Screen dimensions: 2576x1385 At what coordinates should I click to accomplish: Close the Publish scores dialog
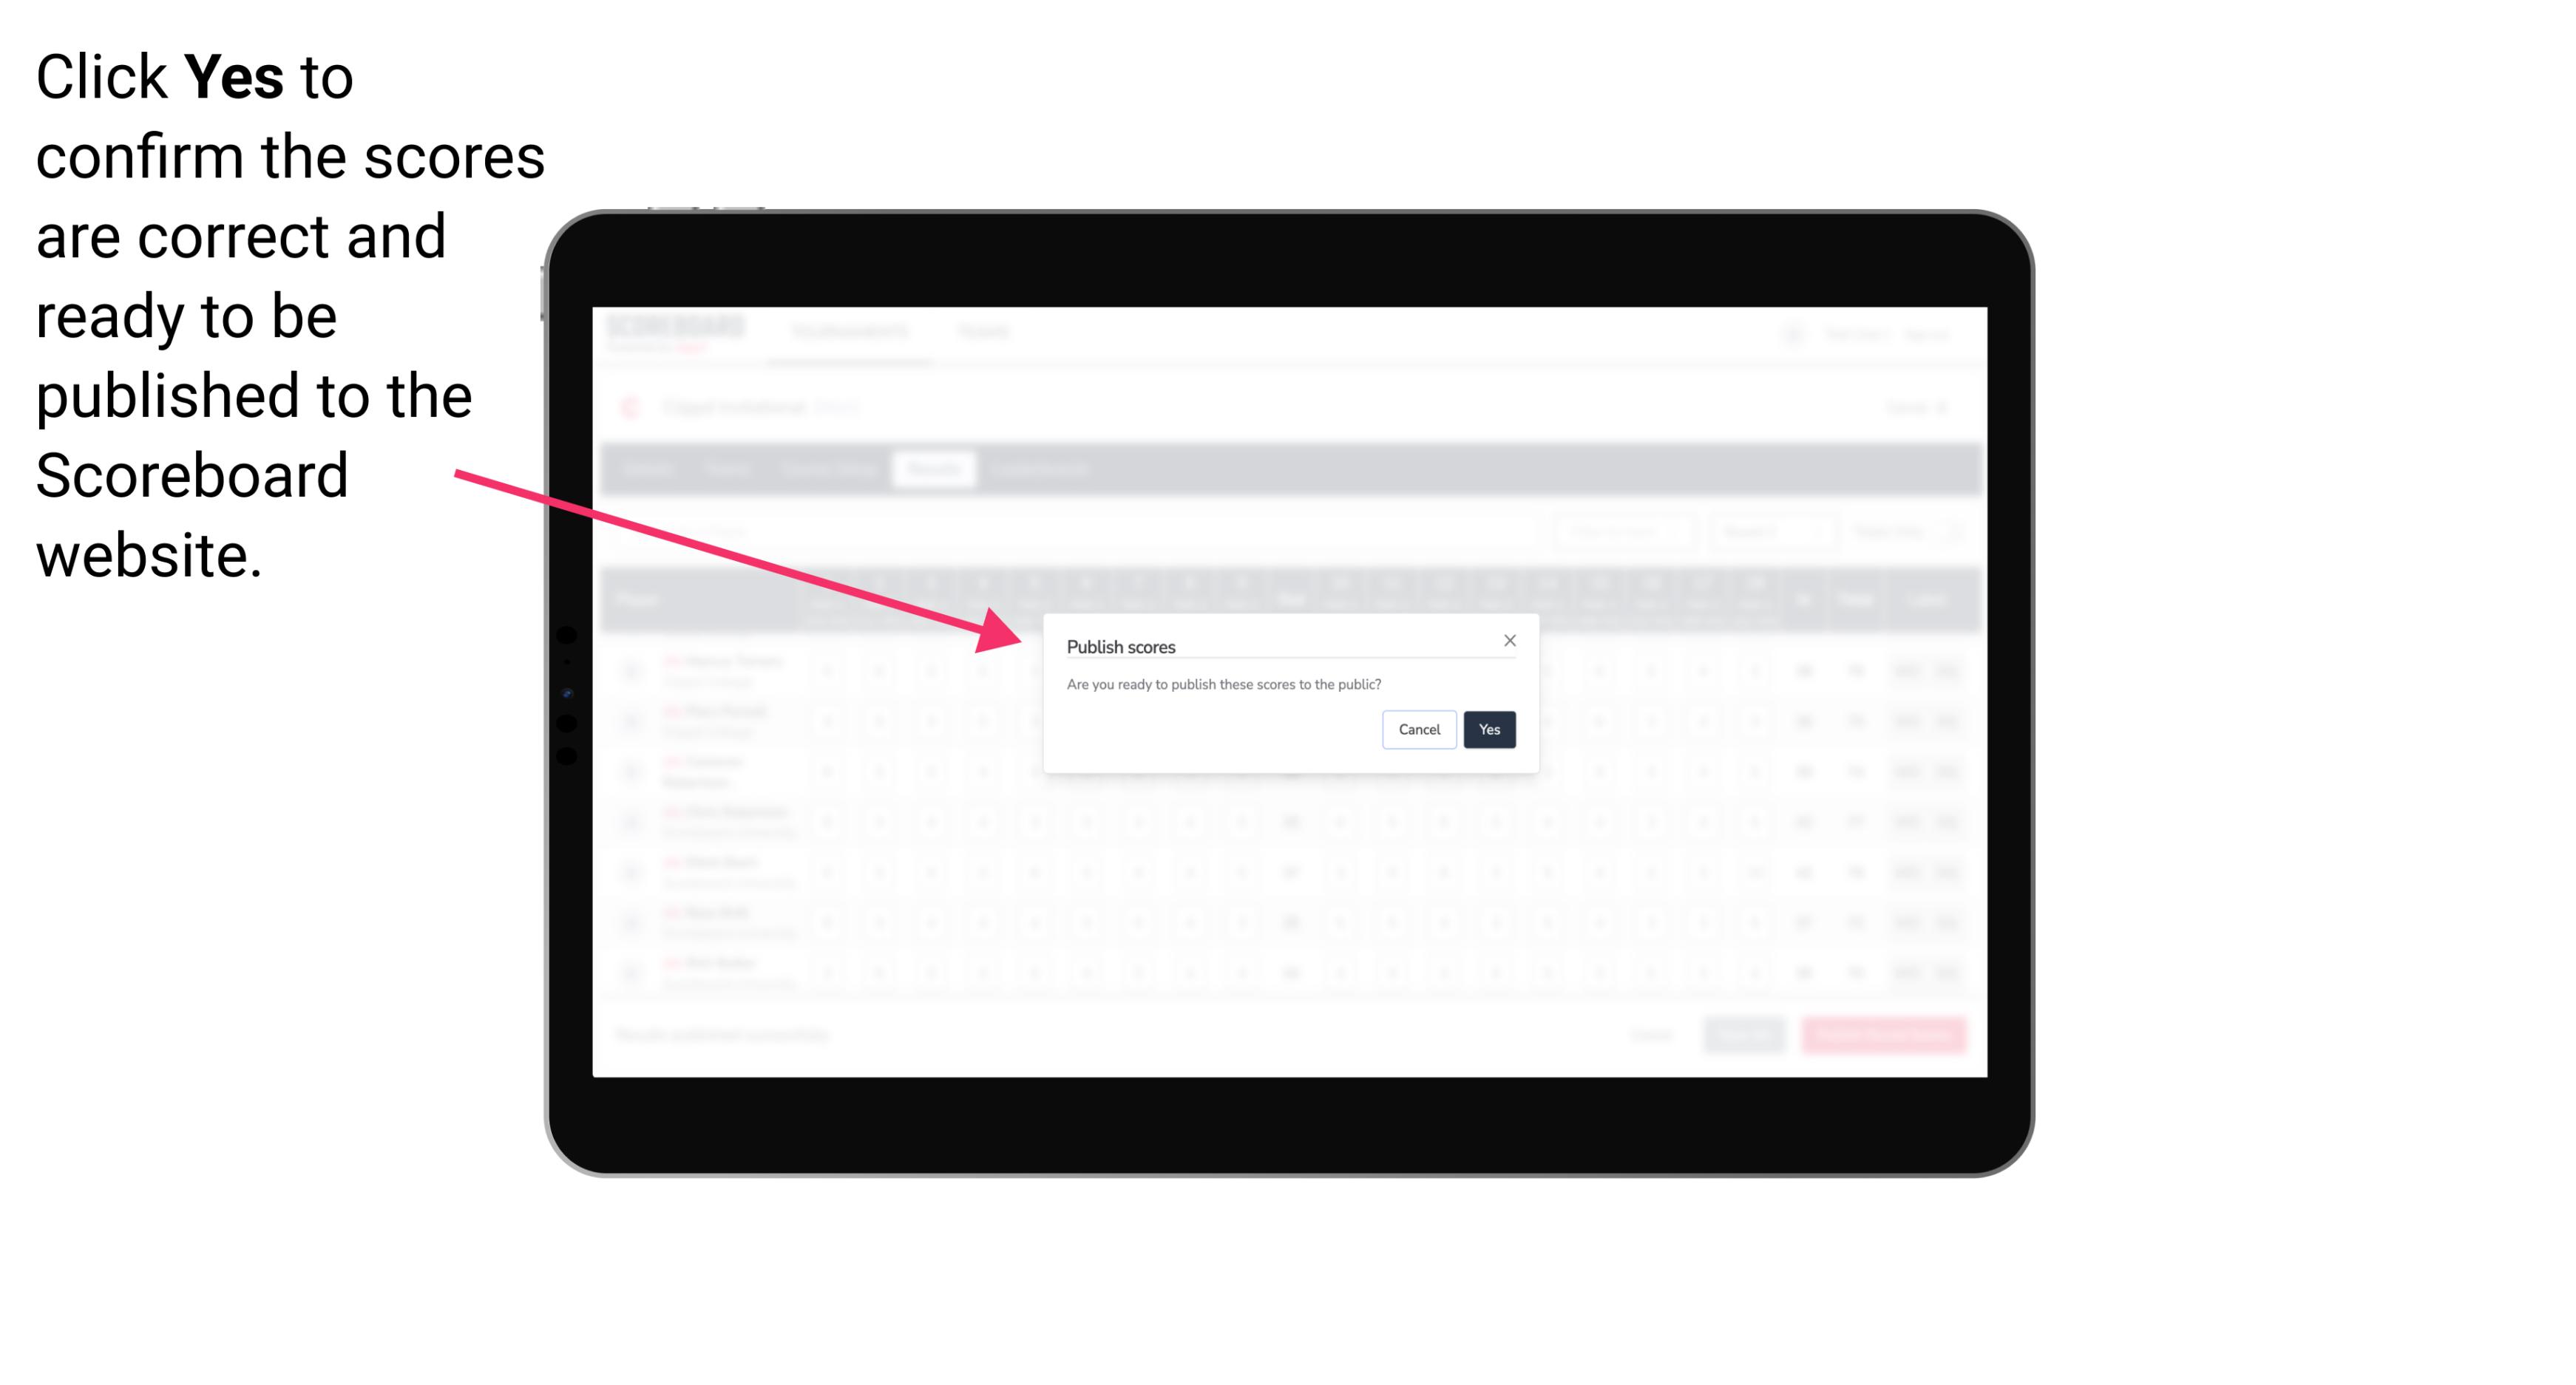coord(1508,639)
